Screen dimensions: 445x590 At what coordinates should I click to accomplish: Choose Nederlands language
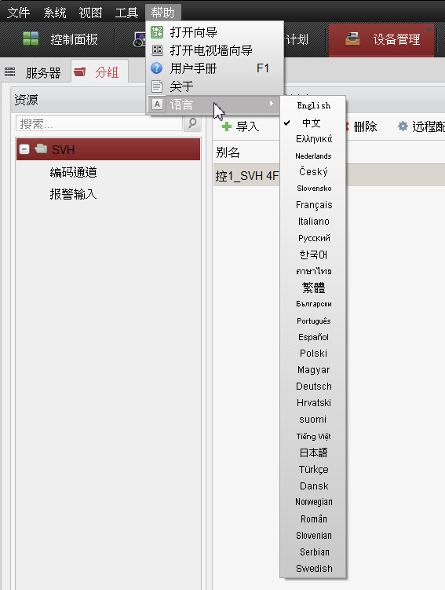pyautogui.click(x=312, y=156)
